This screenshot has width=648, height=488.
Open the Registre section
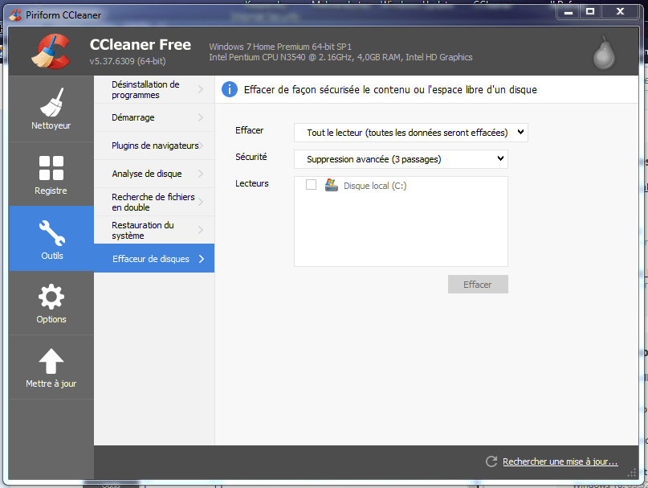point(51,174)
